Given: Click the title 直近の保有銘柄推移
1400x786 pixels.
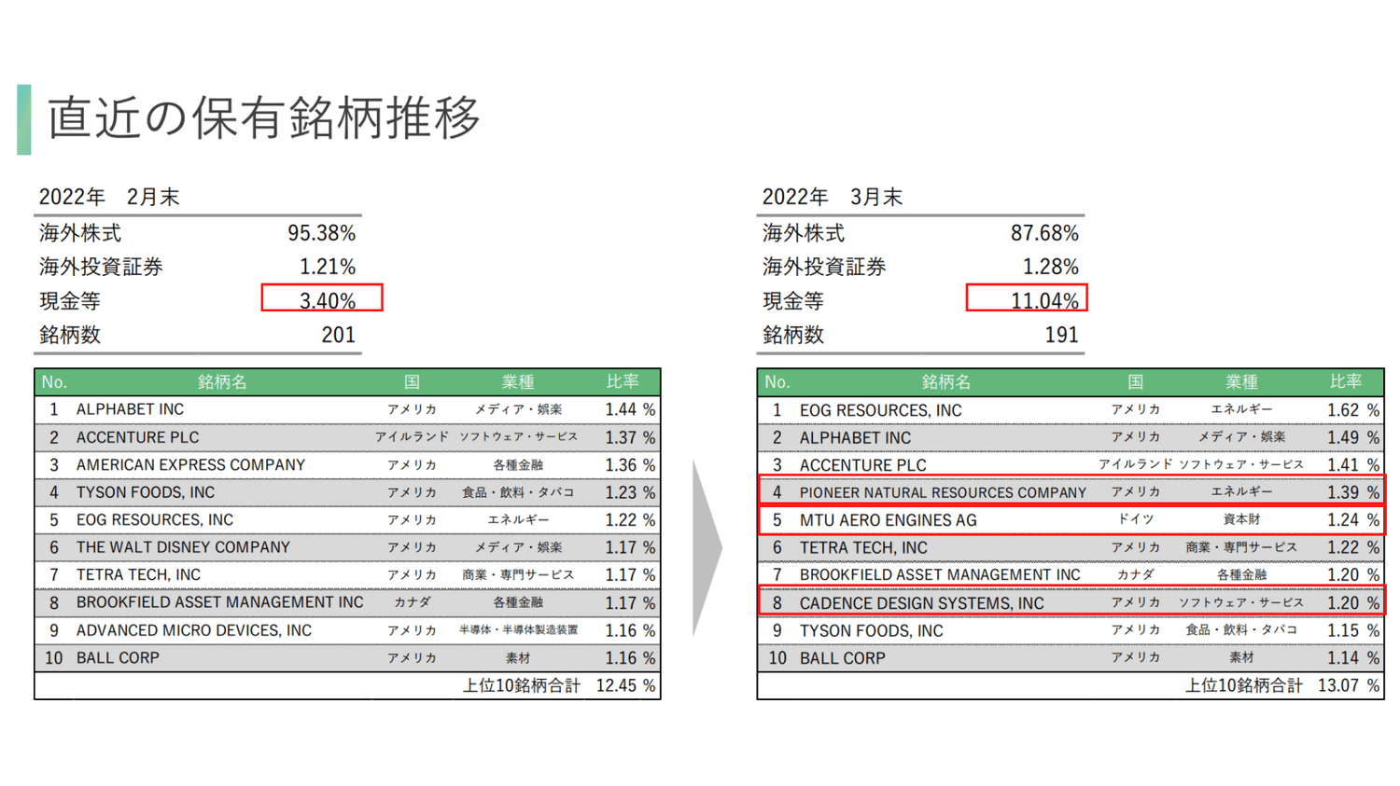Looking at the screenshot, I should (263, 117).
